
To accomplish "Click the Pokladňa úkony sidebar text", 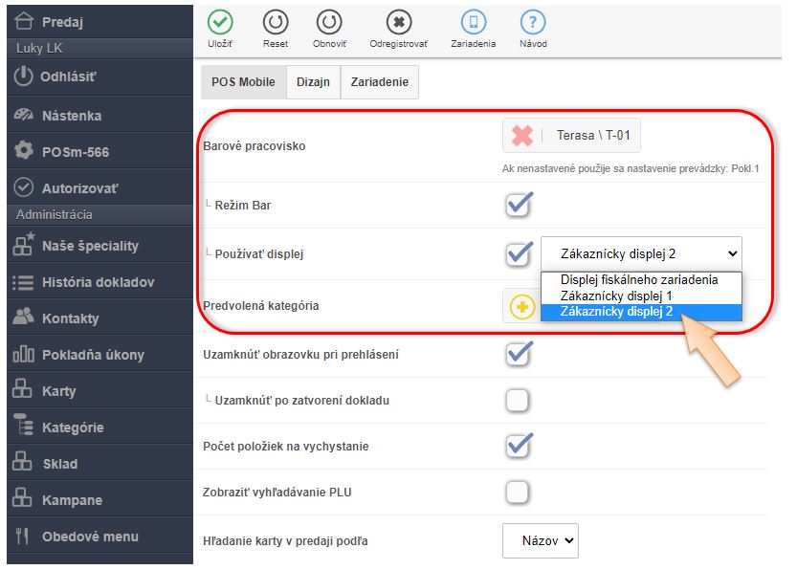I will (93, 355).
